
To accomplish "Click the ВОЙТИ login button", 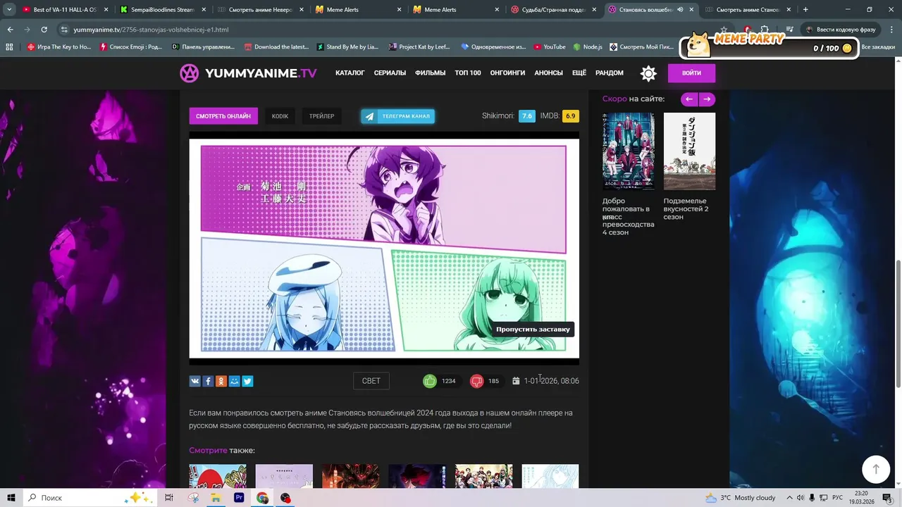I will [x=691, y=73].
